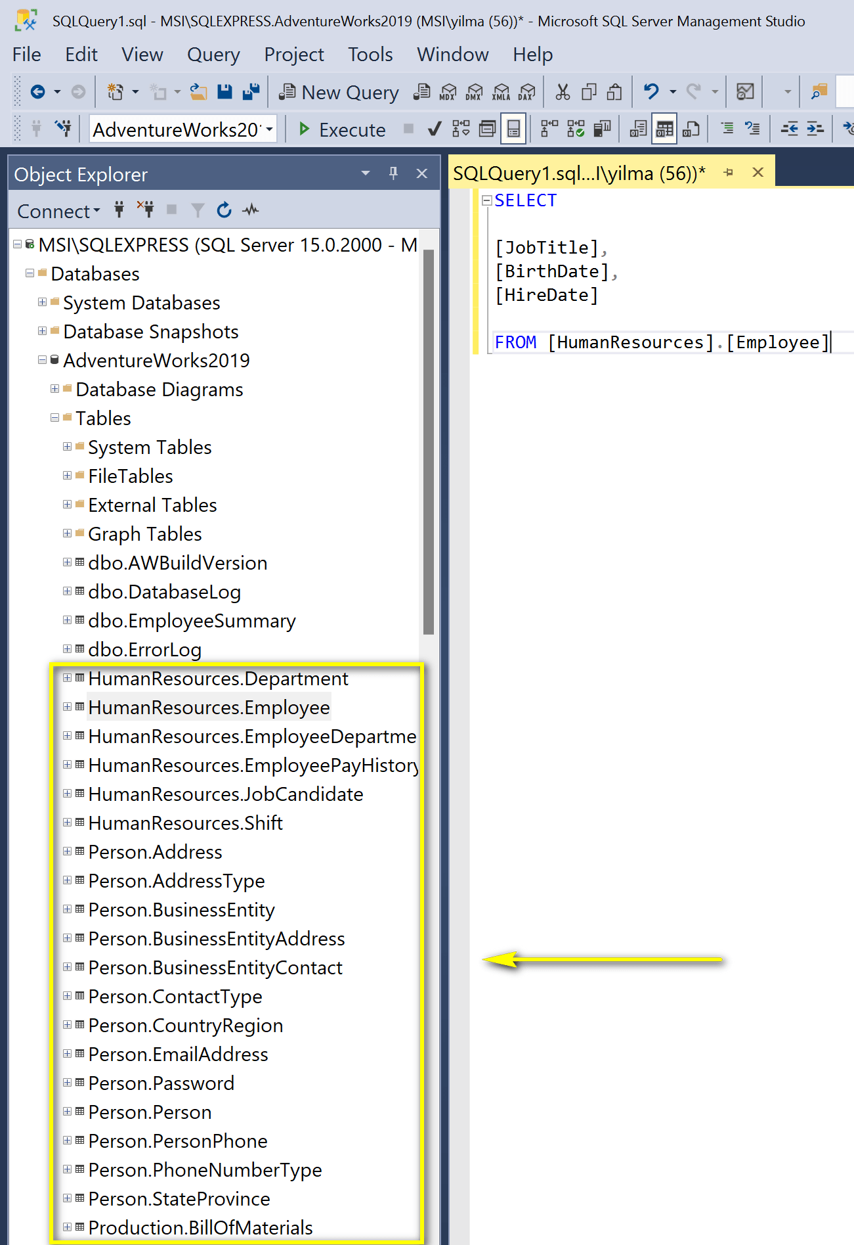Screen dimensions: 854x1245
Task: Select Results to Text mode
Action: click(x=638, y=129)
